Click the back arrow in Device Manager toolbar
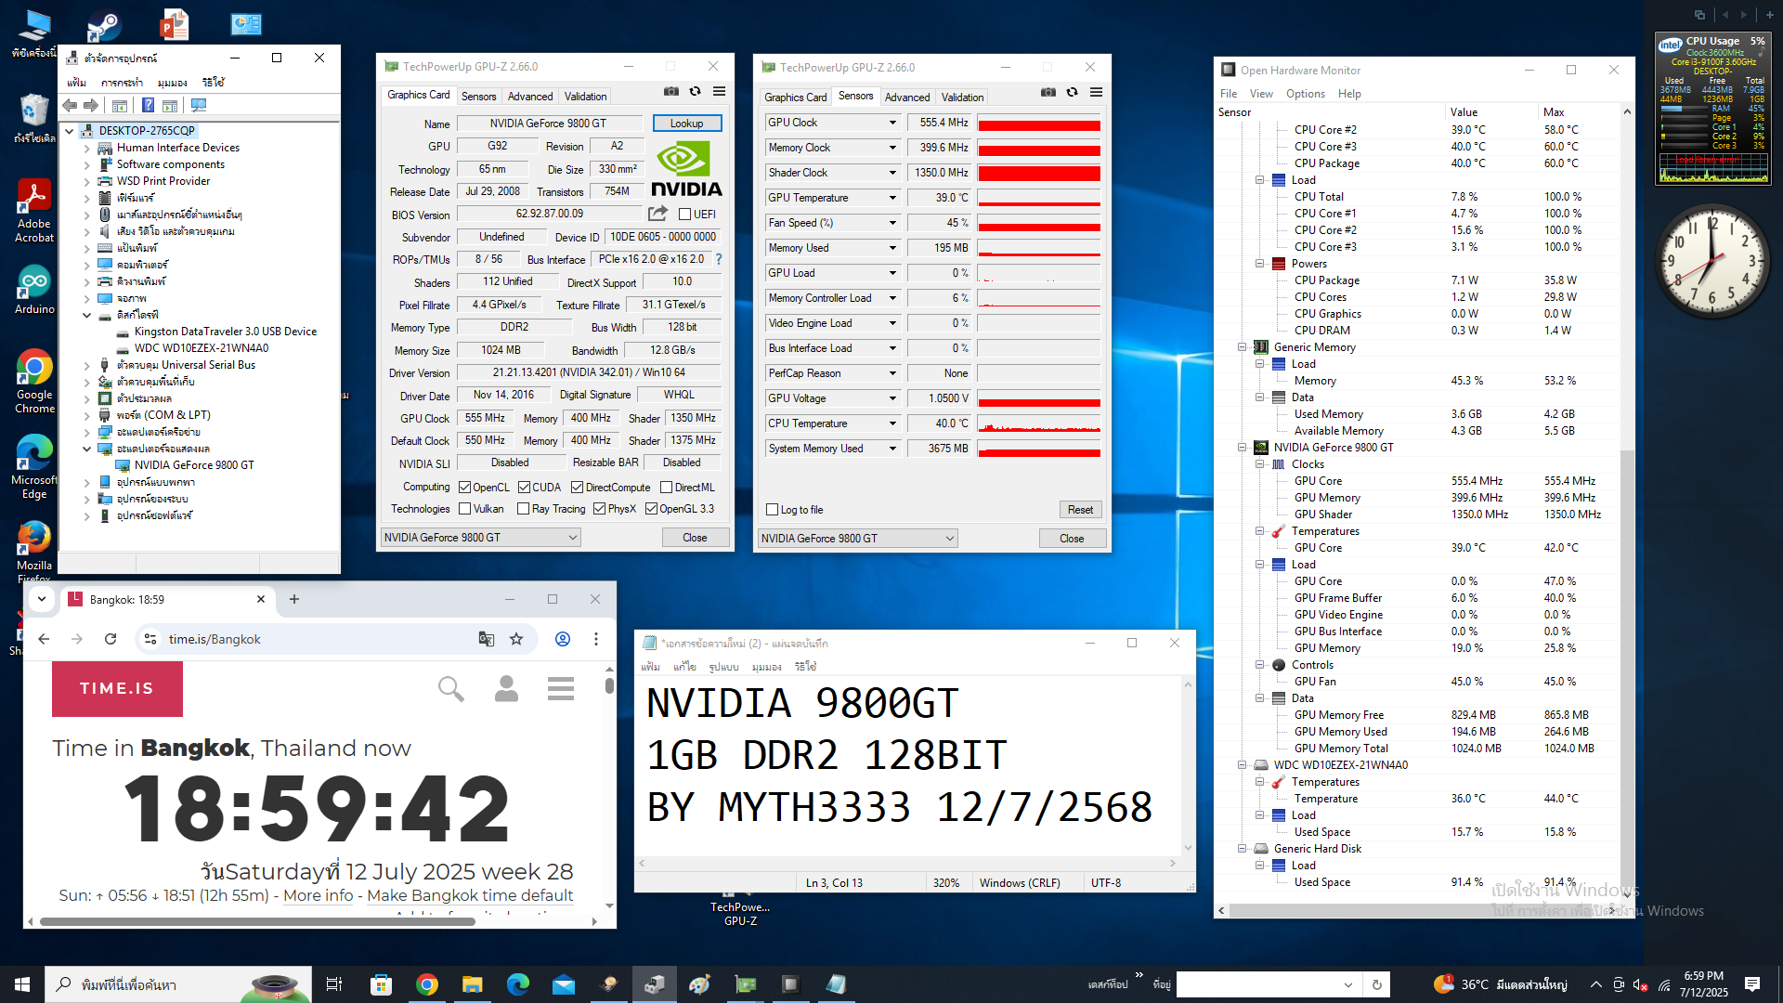This screenshot has height=1003, width=1783. click(x=70, y=106)
